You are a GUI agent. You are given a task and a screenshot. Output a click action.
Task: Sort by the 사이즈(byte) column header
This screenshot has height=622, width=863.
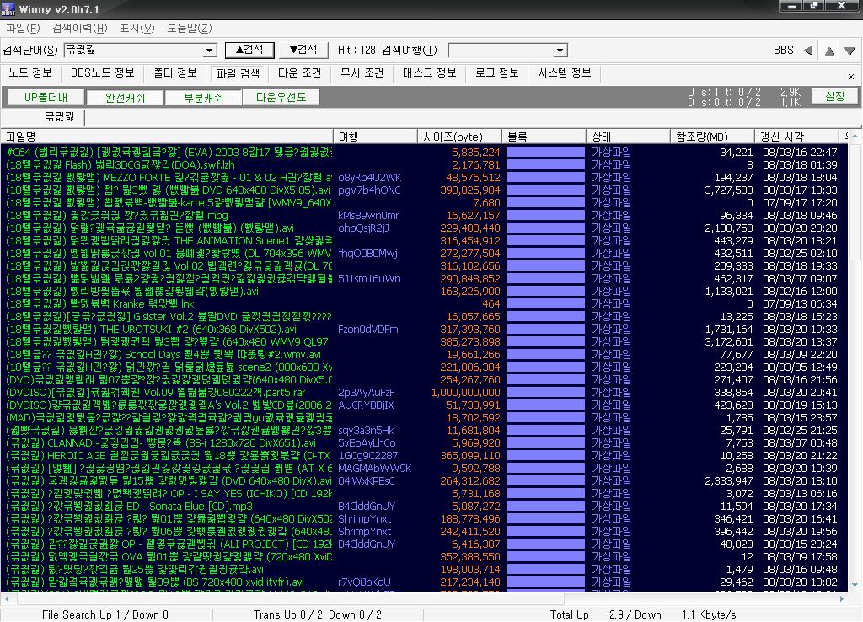[459, 137]
